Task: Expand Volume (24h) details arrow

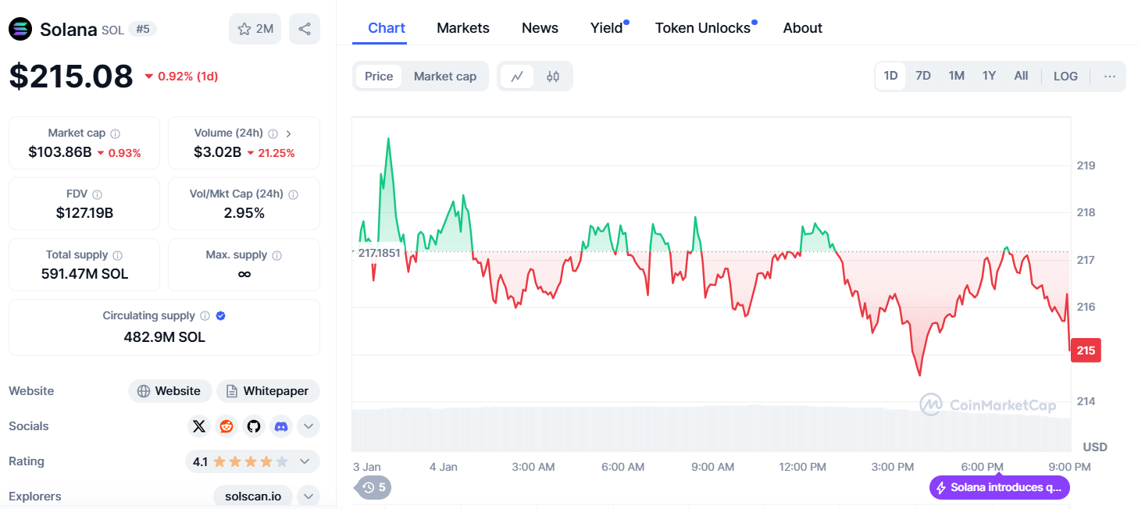Action: (x=288, y=133)
